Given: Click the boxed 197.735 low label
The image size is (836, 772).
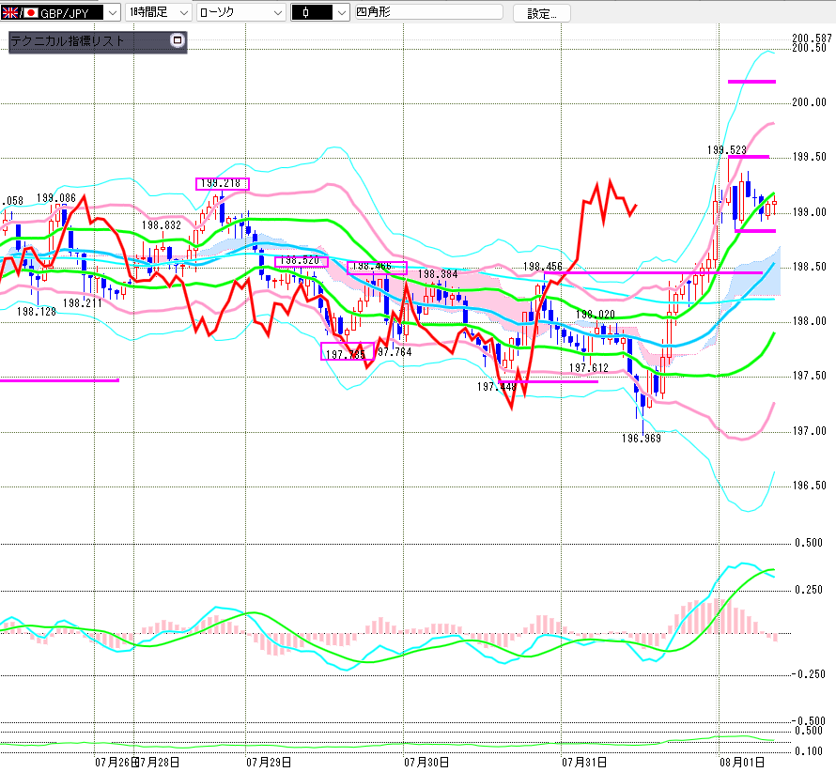Looking at the screenshot, I should click(347, 352).
